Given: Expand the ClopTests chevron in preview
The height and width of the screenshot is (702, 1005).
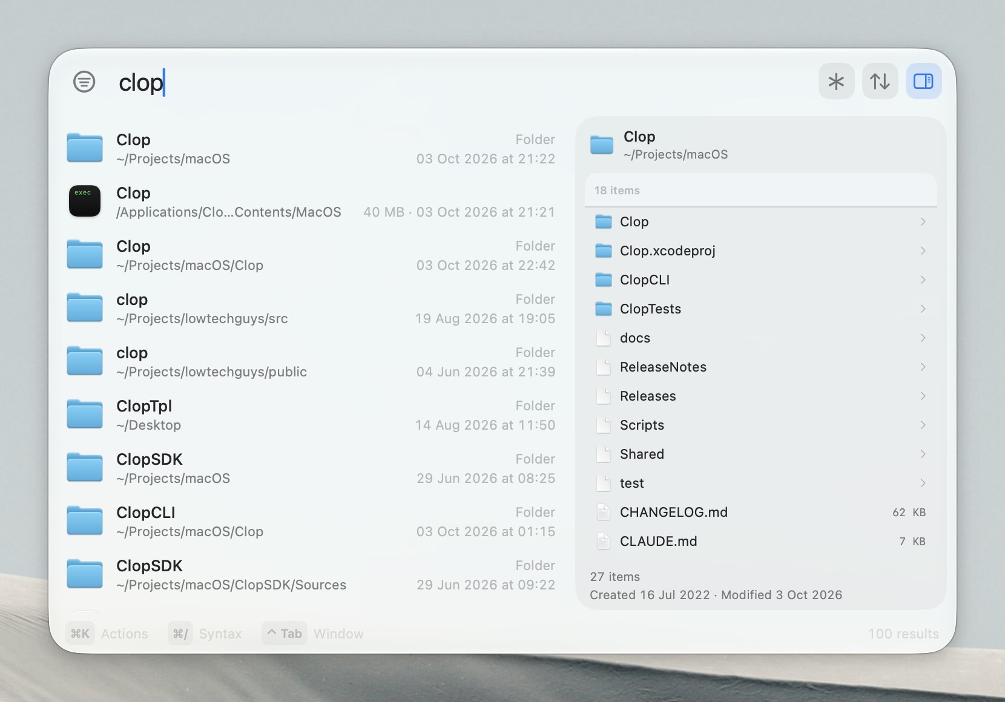Looking at the screenshot, I should [x=923, y=309].
